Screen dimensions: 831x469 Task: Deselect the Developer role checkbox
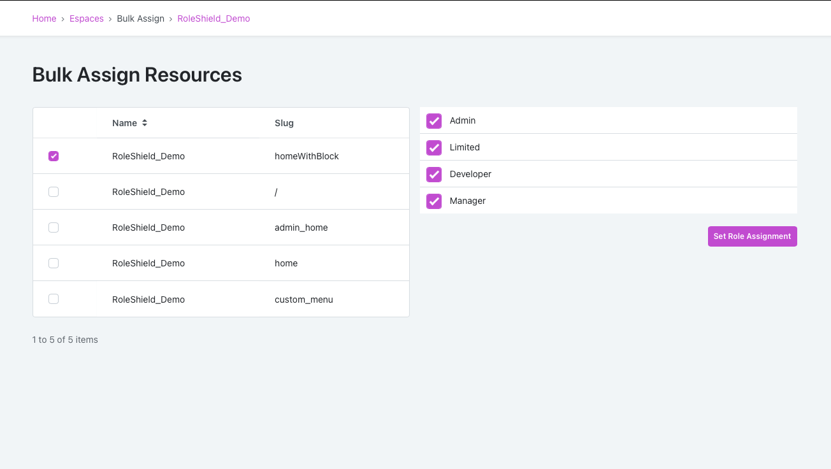pyautogui.click(x=434, y=174)
